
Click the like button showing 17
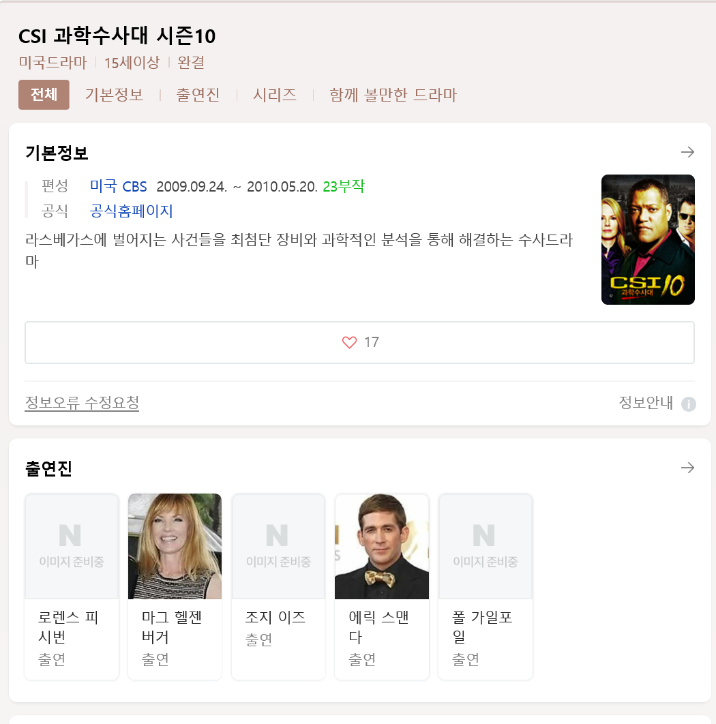coord(359,343)
